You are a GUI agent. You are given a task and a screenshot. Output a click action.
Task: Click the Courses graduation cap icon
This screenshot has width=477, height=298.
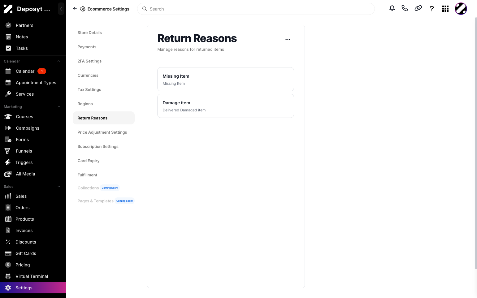(x=8, y=117)
